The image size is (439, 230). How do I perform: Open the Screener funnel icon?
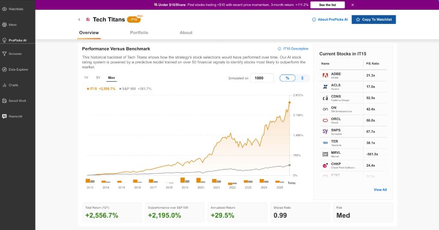4,54
